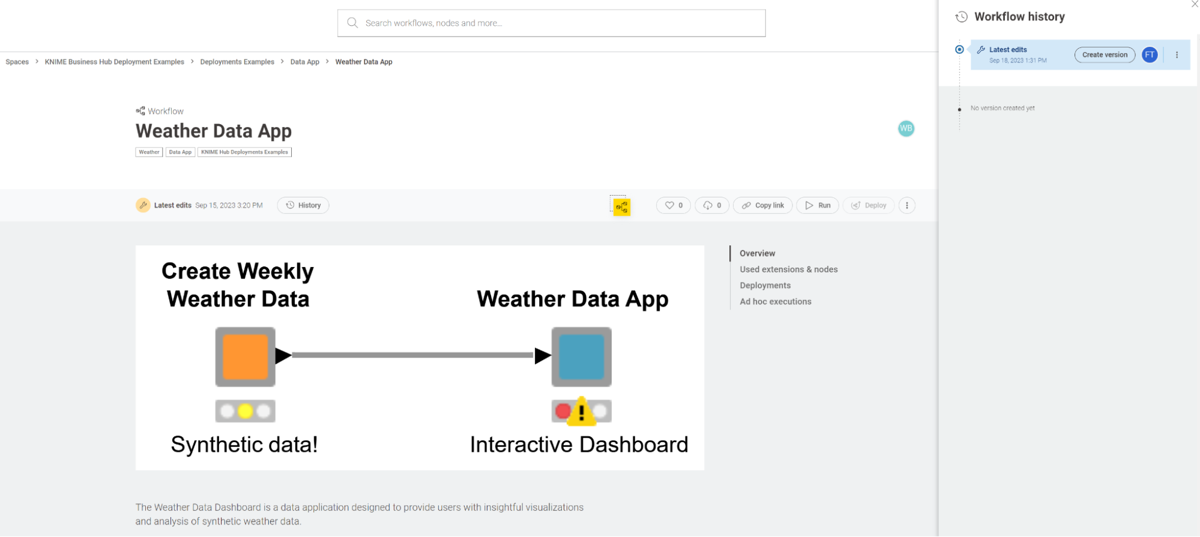Open the Latest edits three-dot menu
Viewport: 1200px width, 537px height.
tap(1176, 55)
